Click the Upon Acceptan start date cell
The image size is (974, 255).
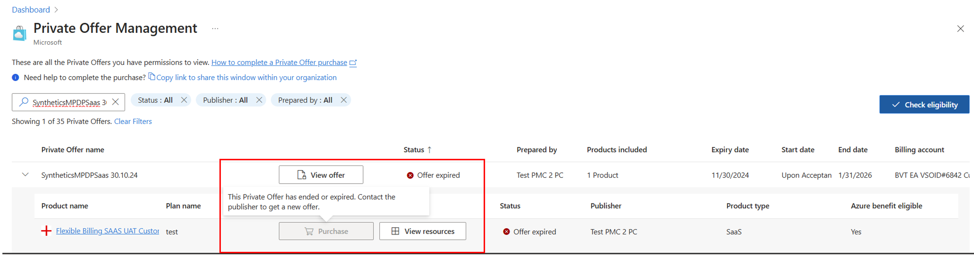(x=806, y=175)
